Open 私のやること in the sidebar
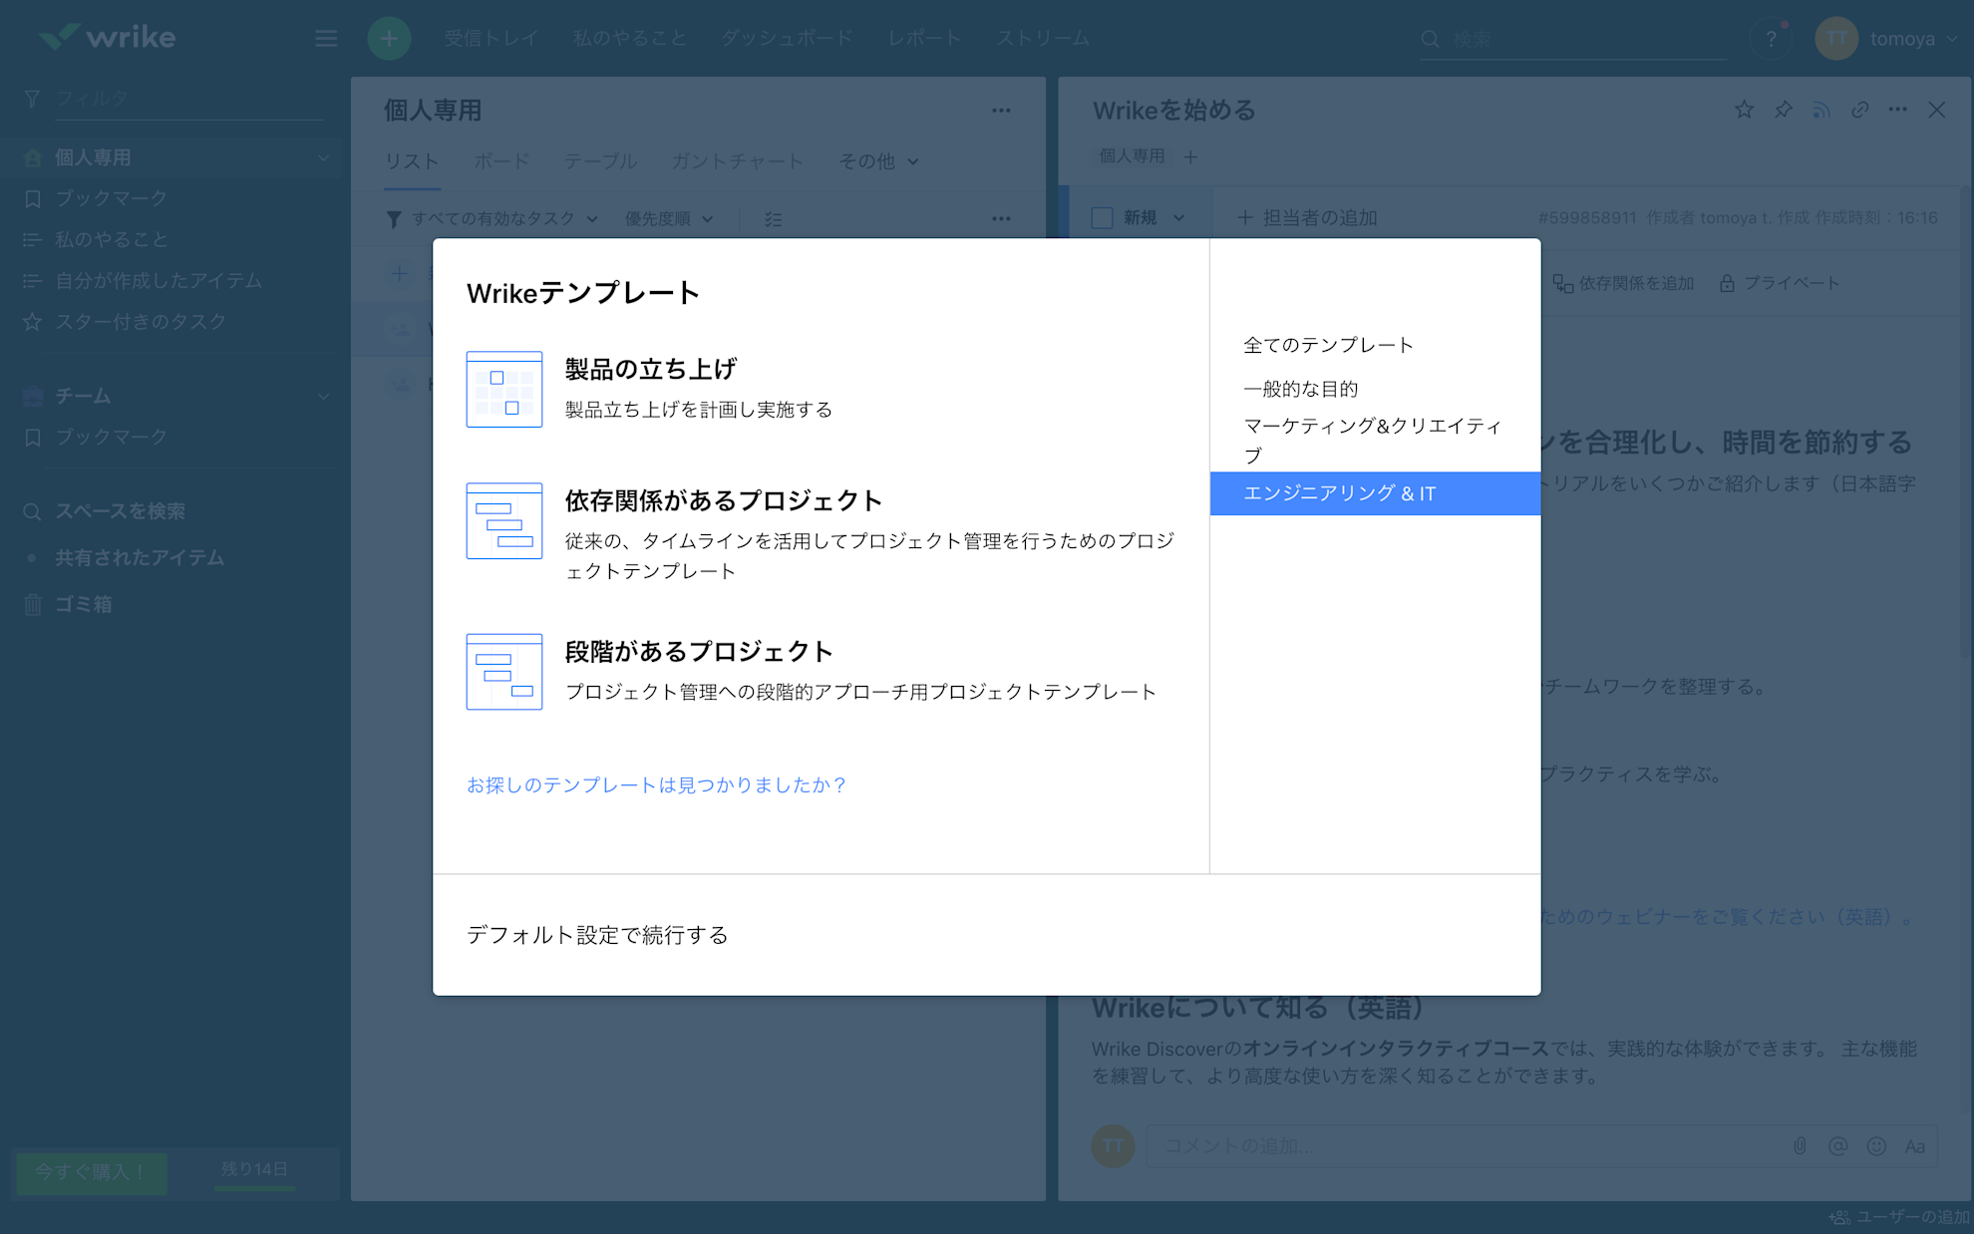The height and width of the screenshot is (1234, 1974). coord(111,239)
